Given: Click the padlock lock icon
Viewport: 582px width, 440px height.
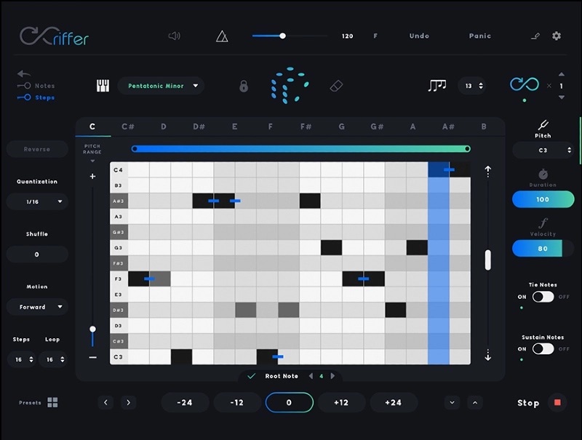Looking at the screenshot, I should [x=244, y=86].
